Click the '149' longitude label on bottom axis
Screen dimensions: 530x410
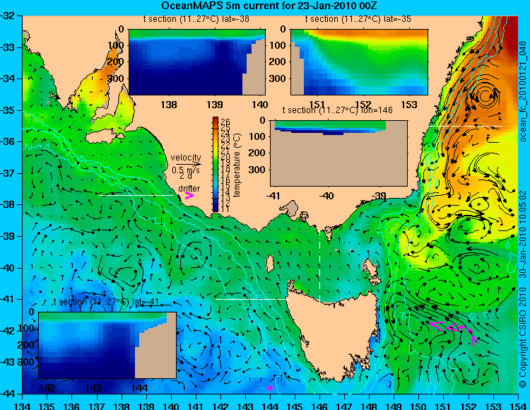pyautogui.click(x=394, y=405)
